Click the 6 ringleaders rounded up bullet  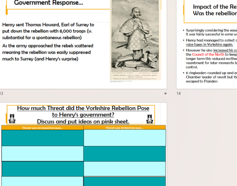pyautogui.click(x=211, y=77)
